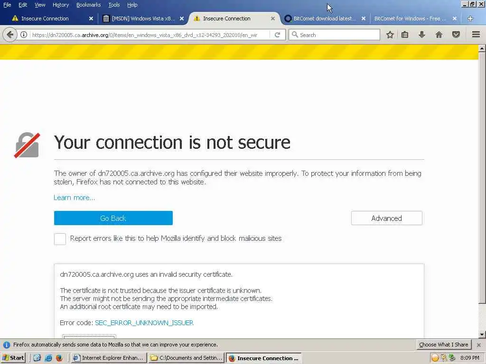Open the Edit menu
The height and width of the screenshot is (364, 486).
click(23, 5)
